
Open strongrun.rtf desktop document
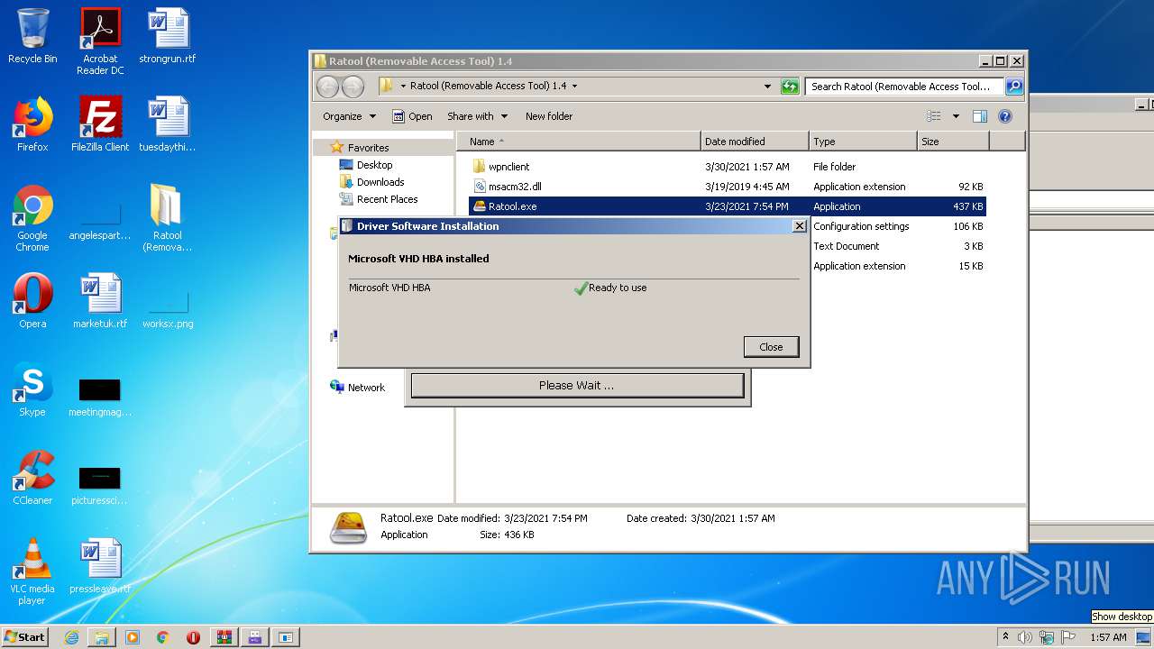(x=168, y=37)
